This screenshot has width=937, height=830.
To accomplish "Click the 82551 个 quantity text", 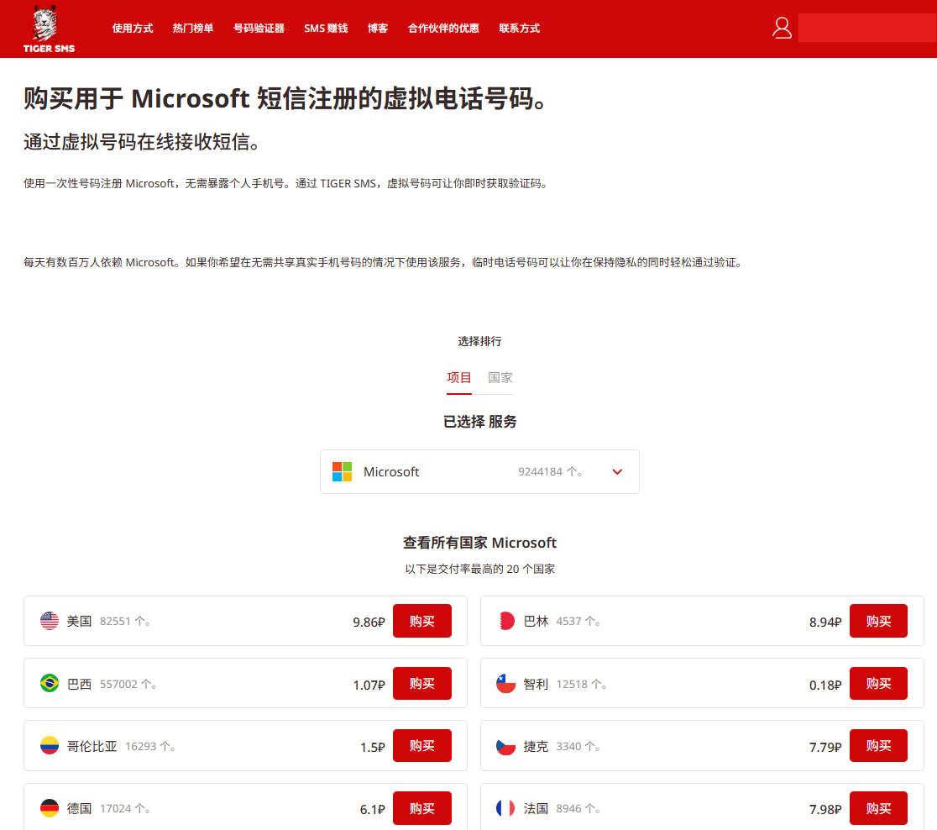I will [x=125, y=622].
